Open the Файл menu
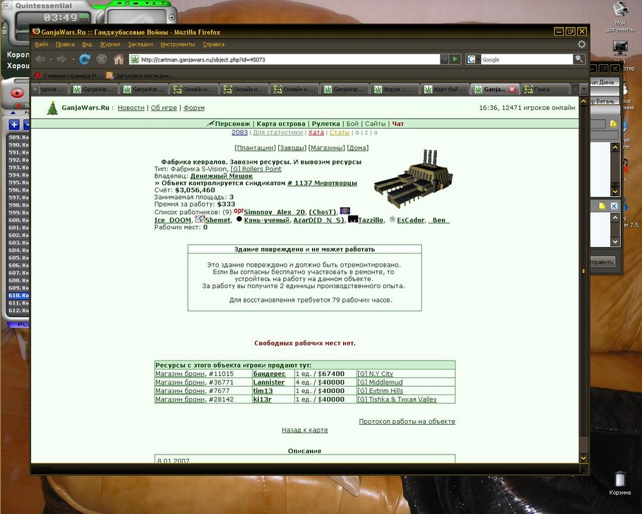The image size is (642, 514). [x=41, y=44]
